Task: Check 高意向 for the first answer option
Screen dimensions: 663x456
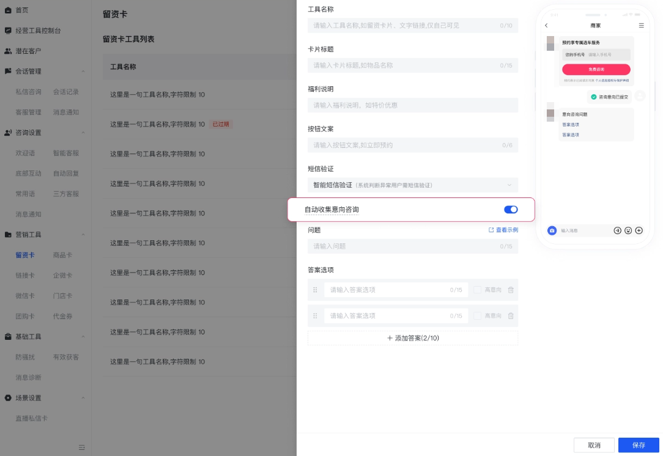Action: coord(477,290)
